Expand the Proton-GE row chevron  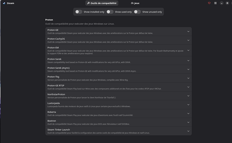point(188,31)
